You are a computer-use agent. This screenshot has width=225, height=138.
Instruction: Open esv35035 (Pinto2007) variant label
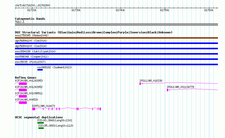click(x=30, y=62)
